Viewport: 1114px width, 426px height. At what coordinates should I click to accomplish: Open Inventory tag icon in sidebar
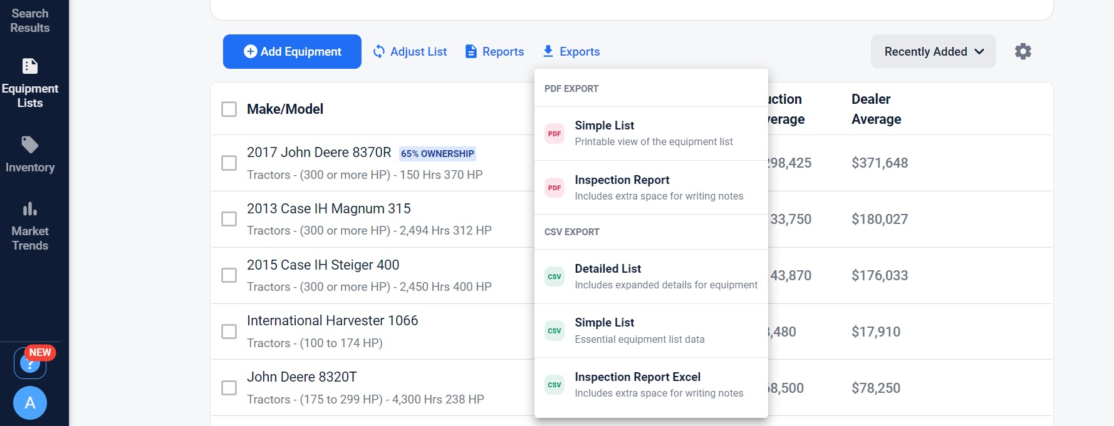(x=30, y=145)
